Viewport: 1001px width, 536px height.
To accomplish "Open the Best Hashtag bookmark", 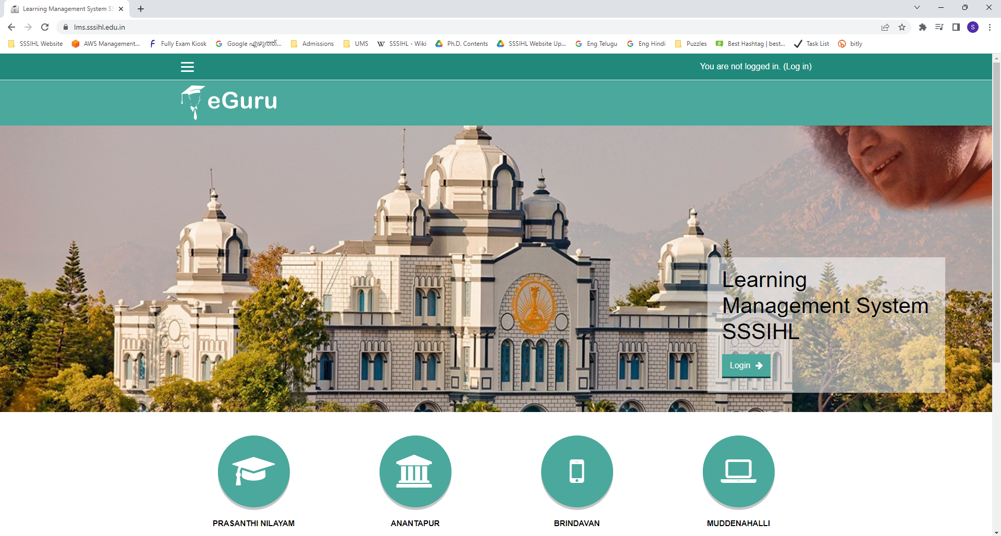I will [751, 44].
